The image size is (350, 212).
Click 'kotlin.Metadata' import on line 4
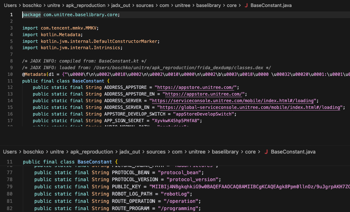(61, 35)
